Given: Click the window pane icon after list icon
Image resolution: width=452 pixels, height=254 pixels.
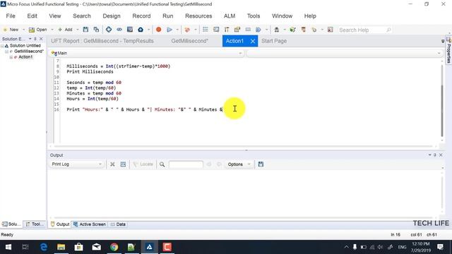Looking at the screenshot, I should click(x=216, y=30).
